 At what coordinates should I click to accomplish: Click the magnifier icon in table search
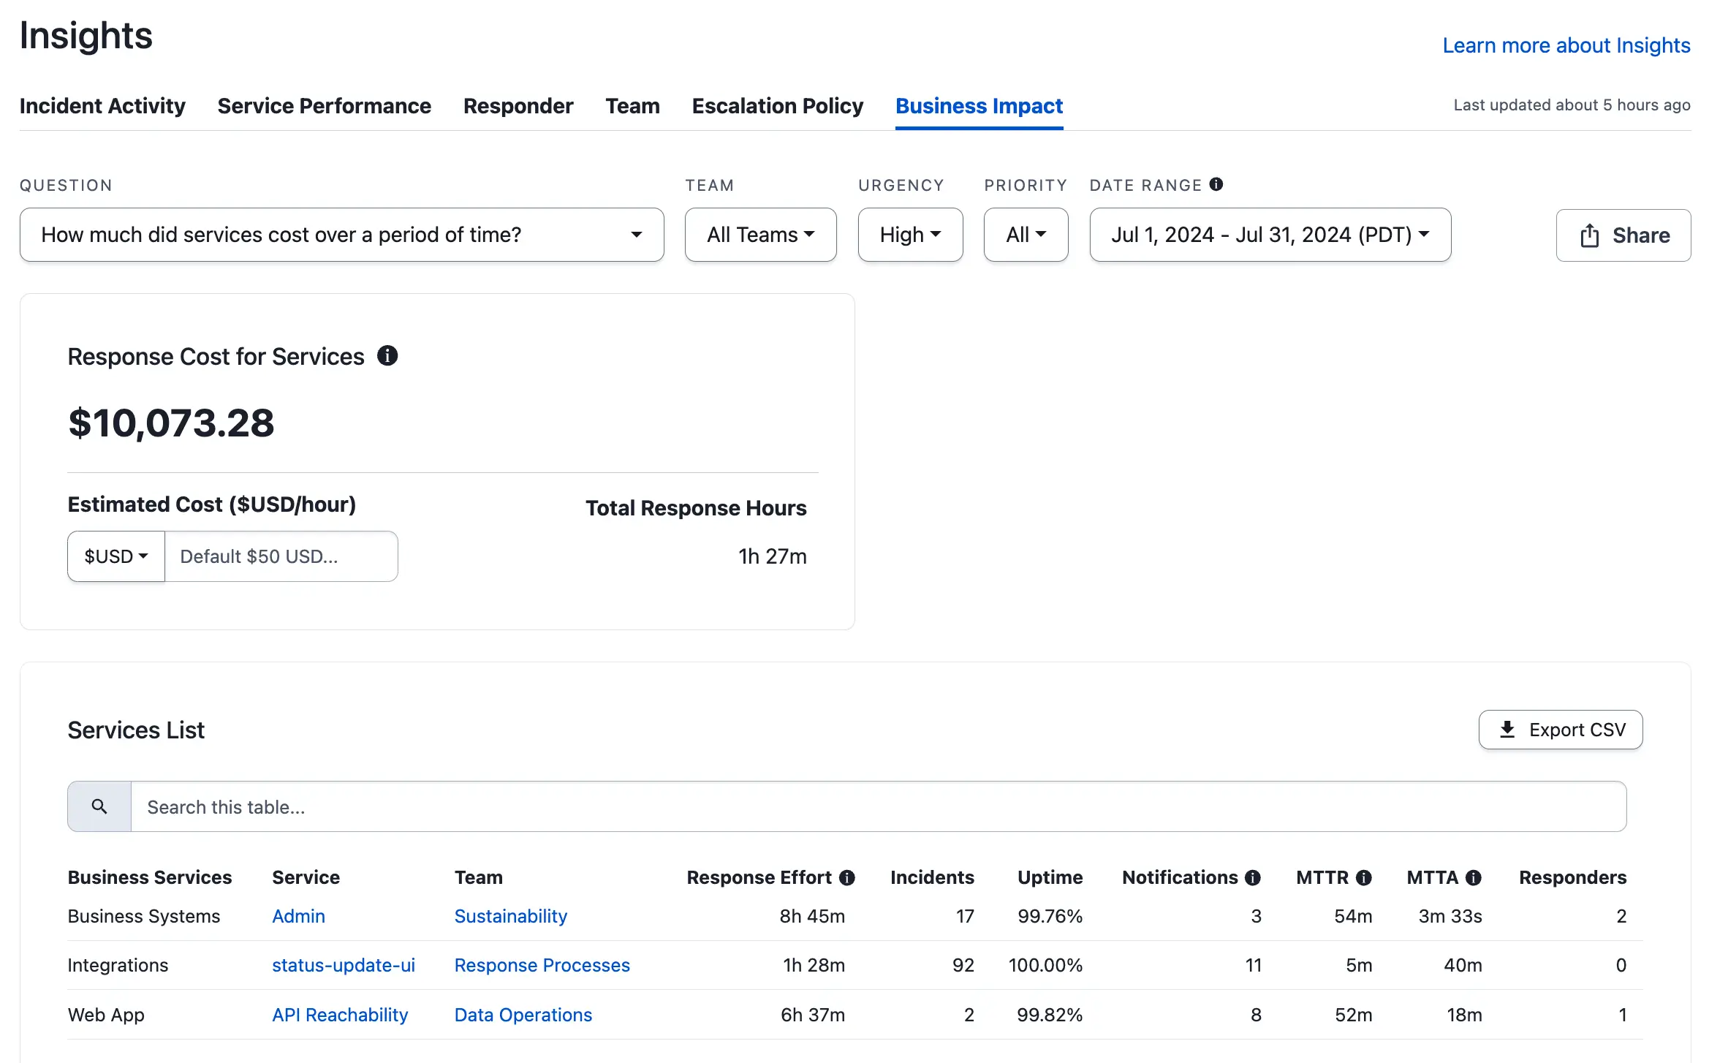tap(99, 806)
